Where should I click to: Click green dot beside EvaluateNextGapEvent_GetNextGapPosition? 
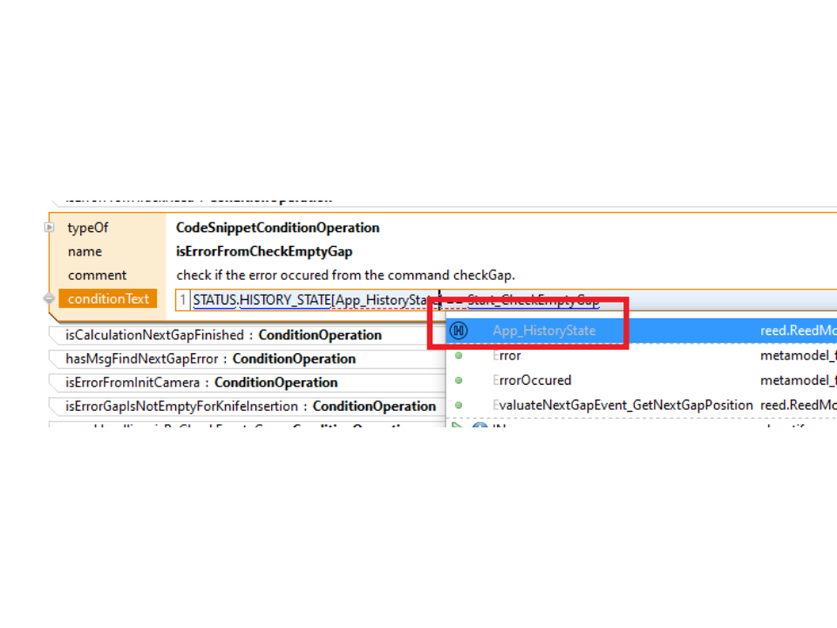coord(459,405)
